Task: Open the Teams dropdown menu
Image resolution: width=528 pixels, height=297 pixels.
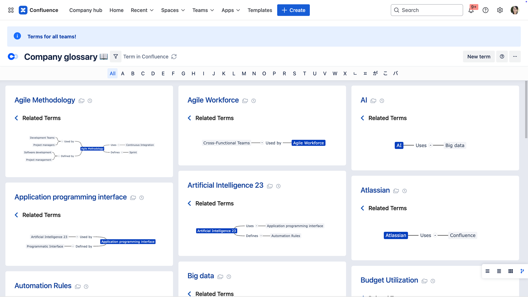Action: 203,10
